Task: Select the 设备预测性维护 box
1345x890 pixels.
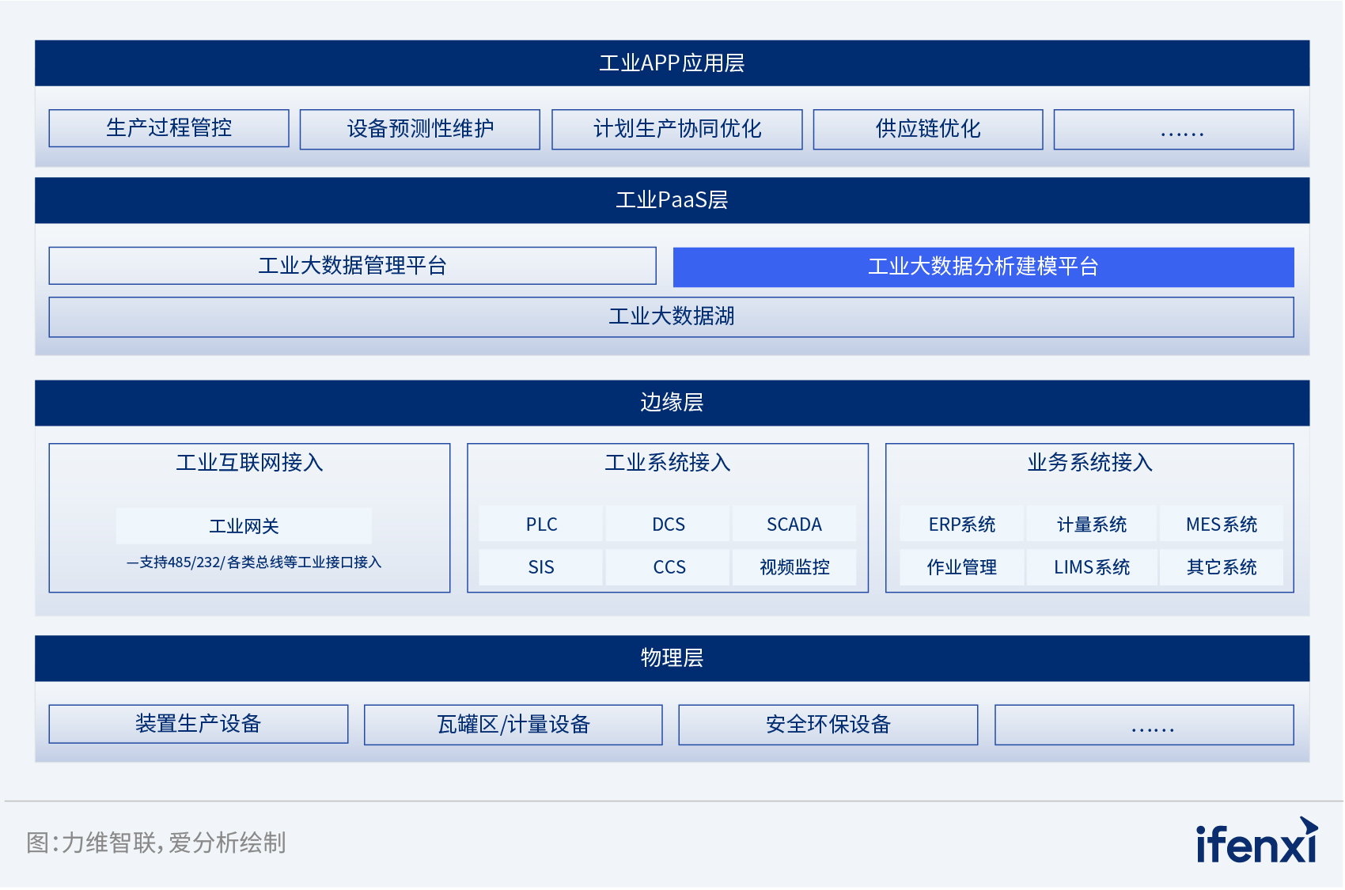Action: pyautogui.click(x=420, y=129)
